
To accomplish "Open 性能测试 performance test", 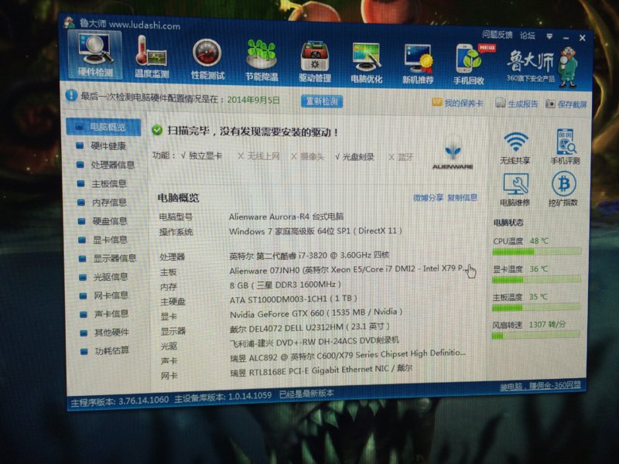I will [207, 59].
